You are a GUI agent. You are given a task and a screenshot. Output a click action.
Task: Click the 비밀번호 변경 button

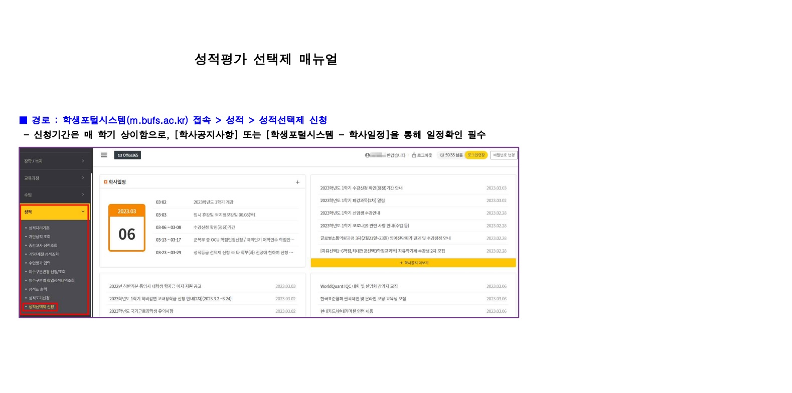[x=504, y=155]
